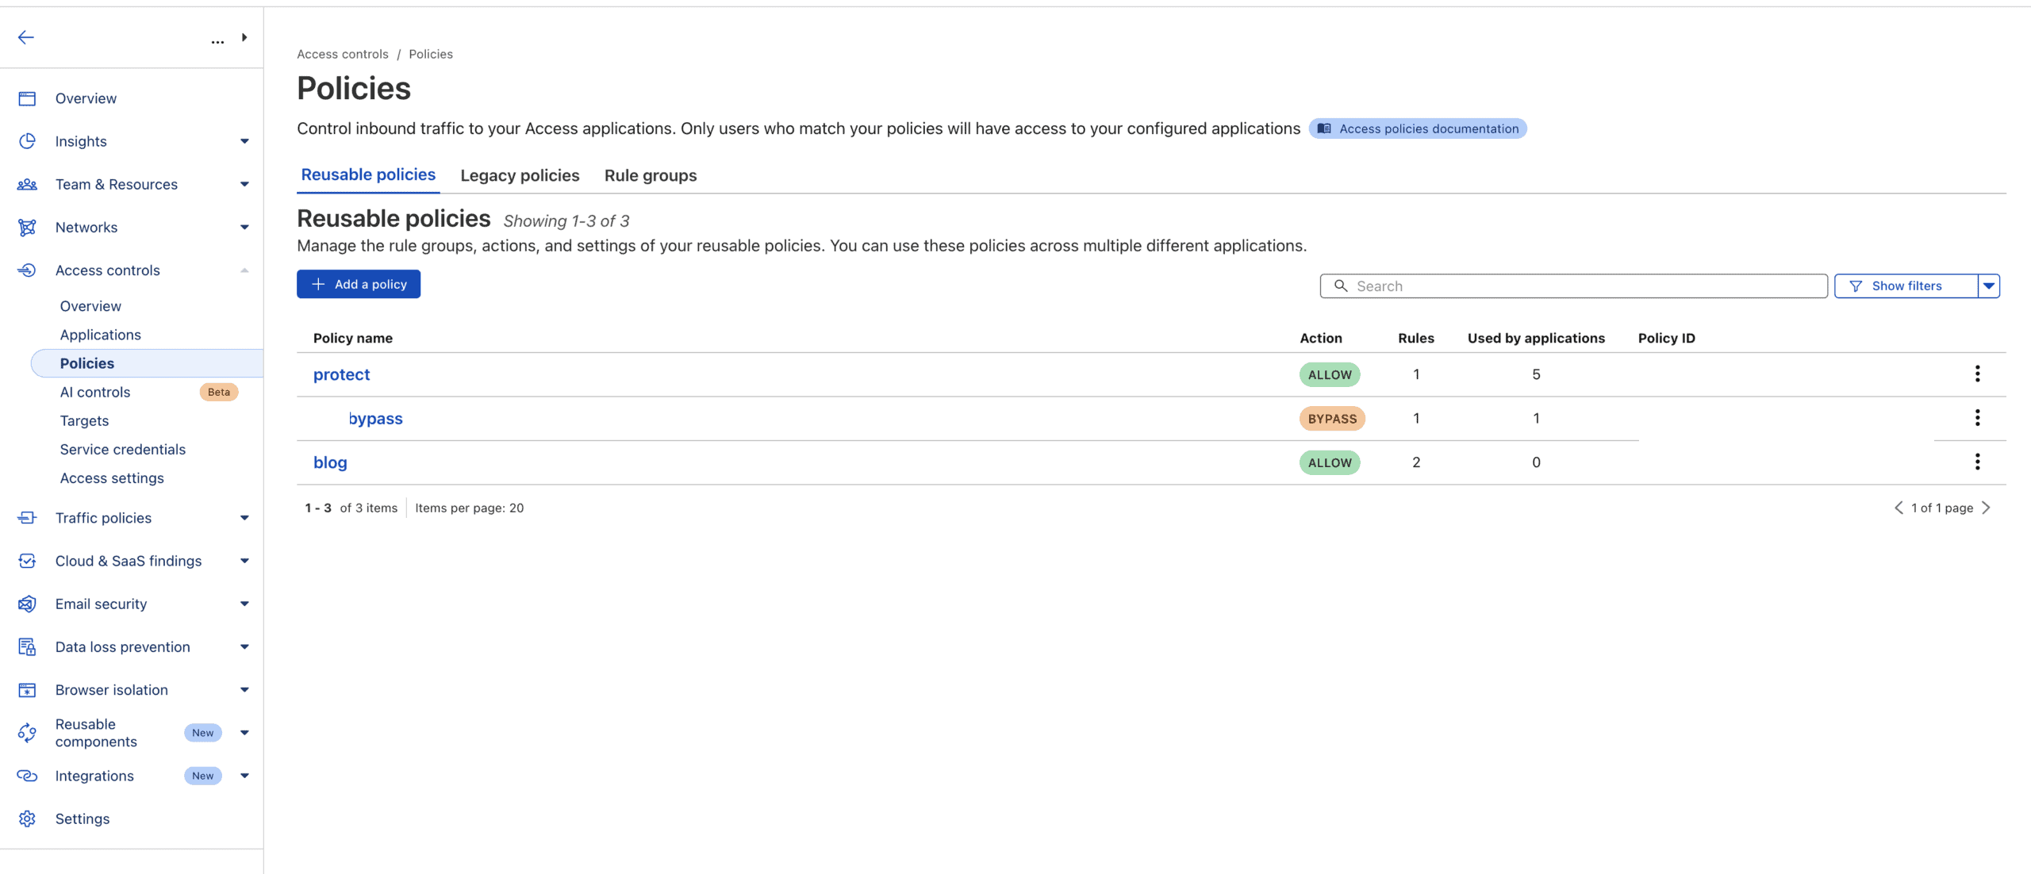
Task: Open the three-dot menu for blog policy
Action: pyautogui.click(x=1977, y=462)
